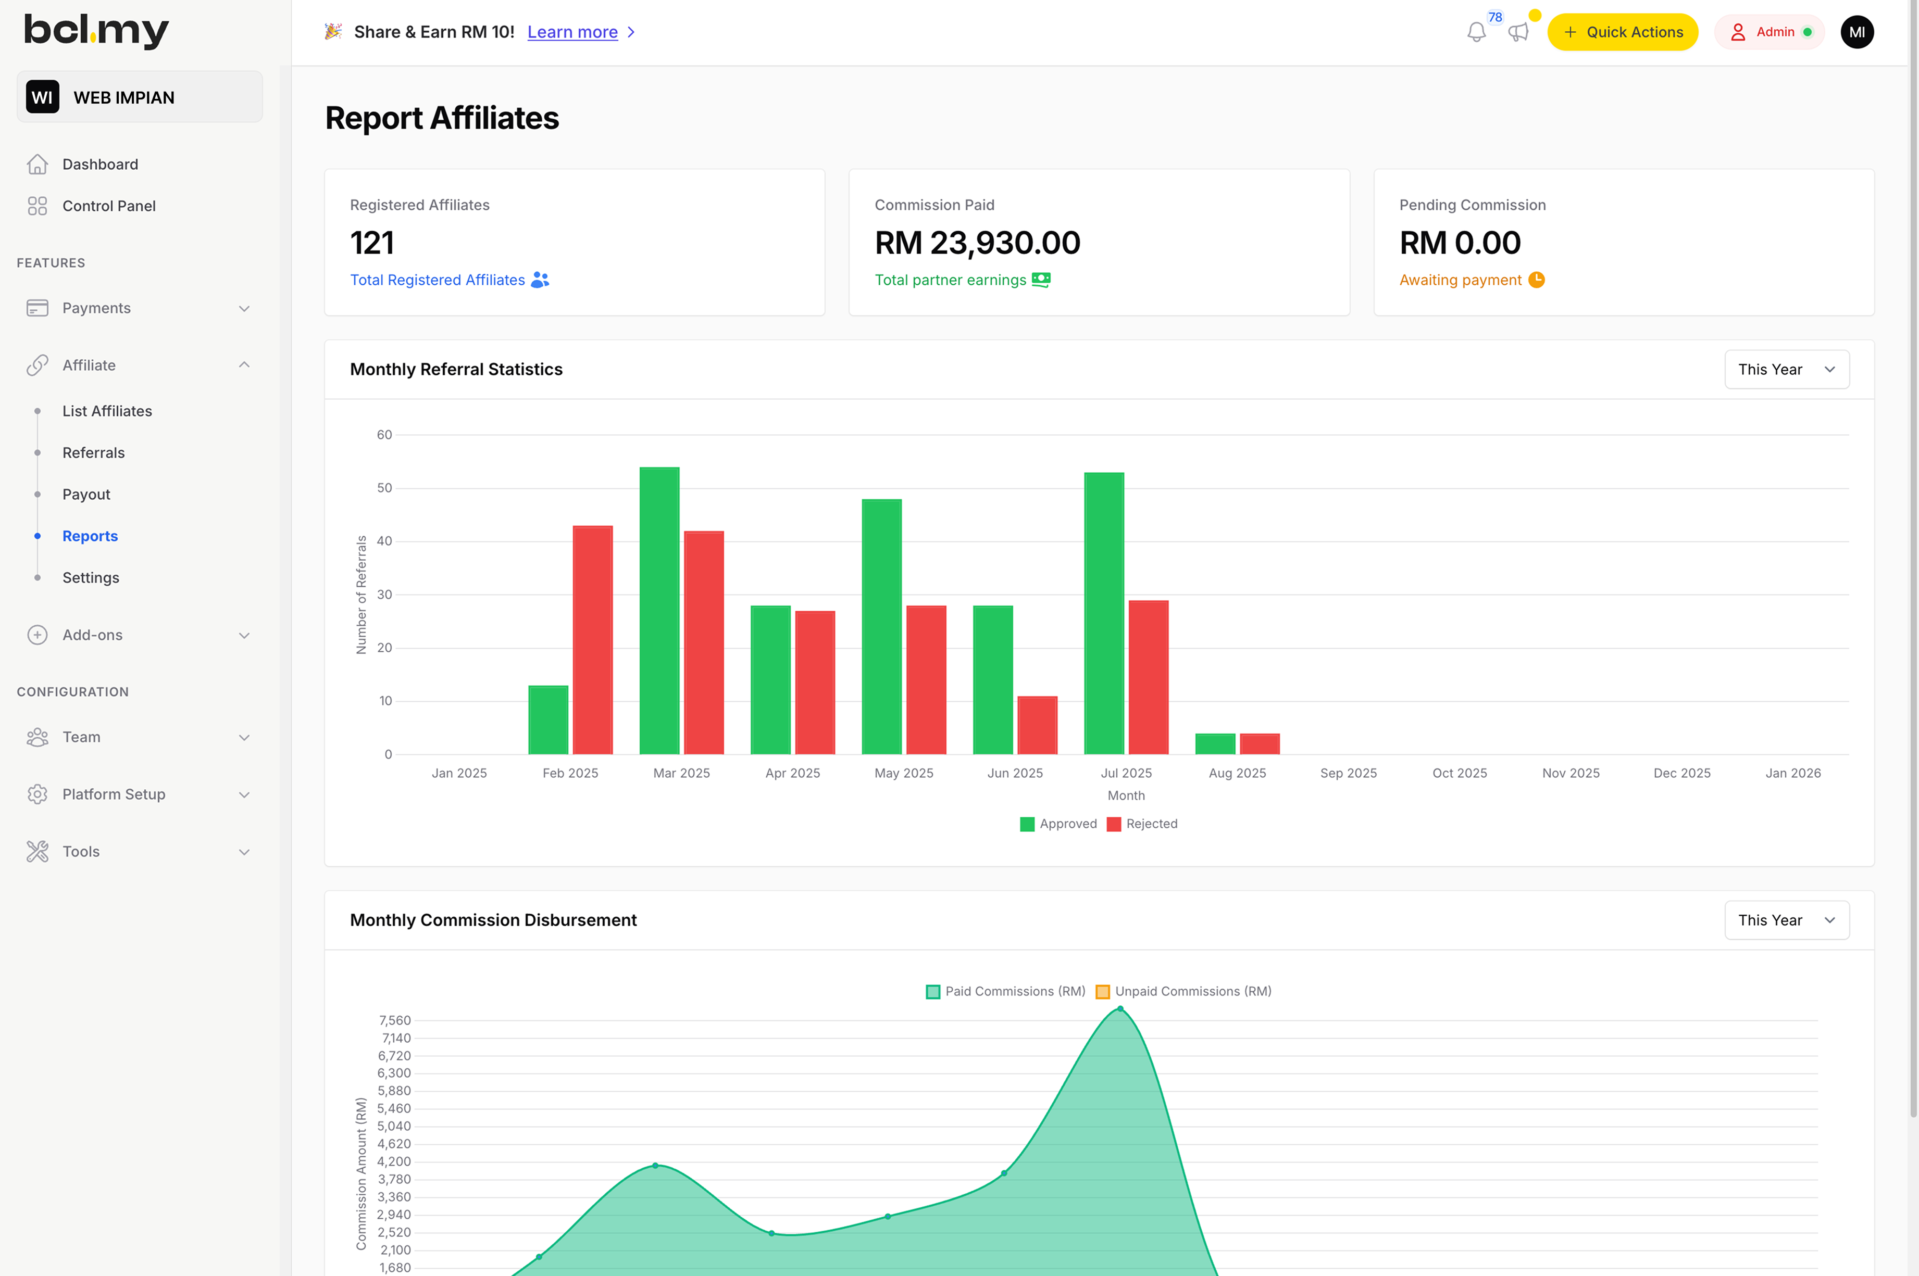Open Monthly Referral Statistics This Year dropdown
The image size is (1919, 1276).
(x=1786, y=370)
